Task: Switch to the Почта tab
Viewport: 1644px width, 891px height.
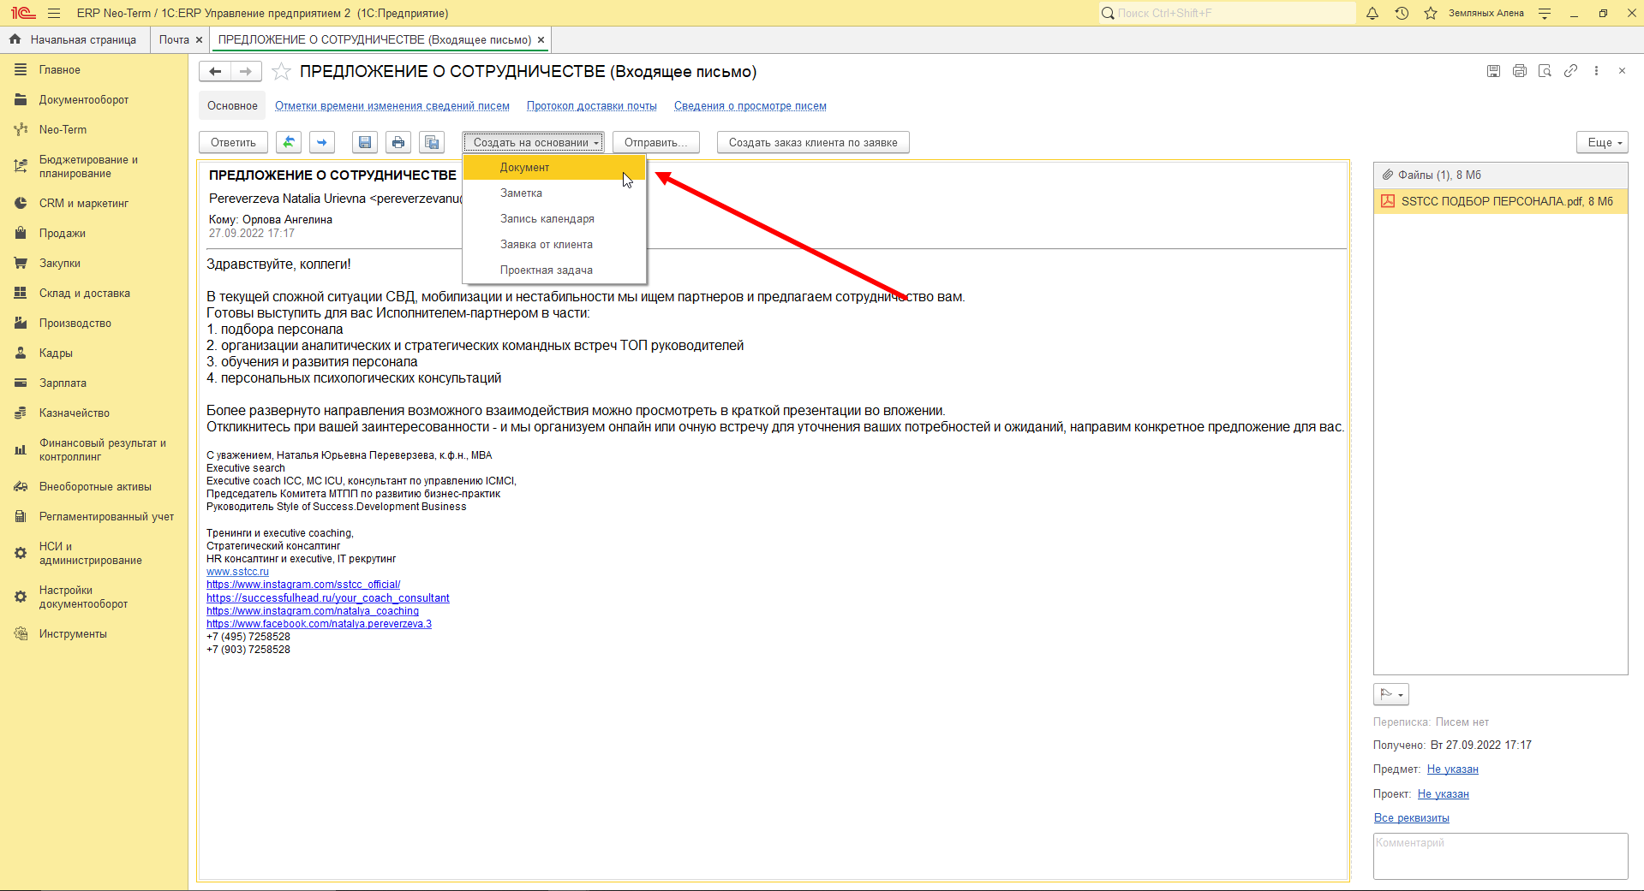Action: tap(174, 40)
